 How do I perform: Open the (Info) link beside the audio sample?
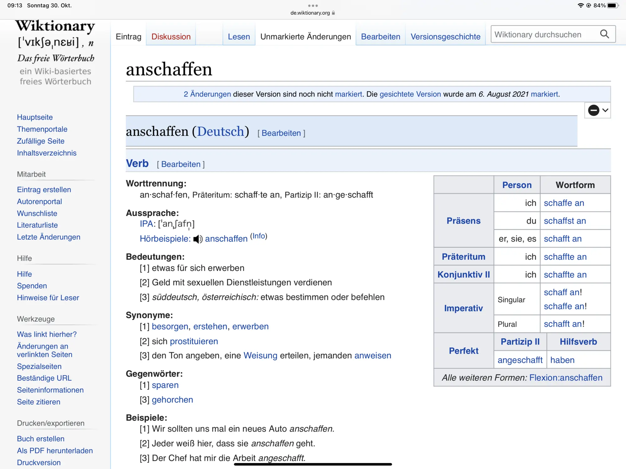[259, 236]
